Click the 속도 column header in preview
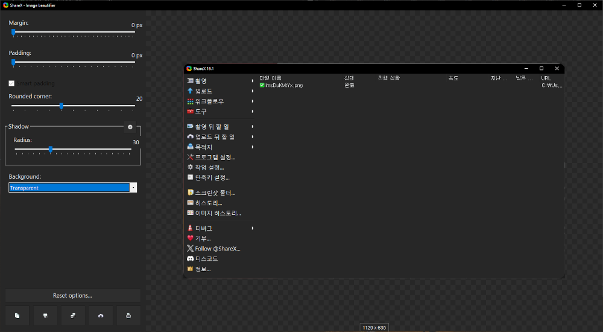This screenshot has width=603, height=332. click(x=453, y=78)
